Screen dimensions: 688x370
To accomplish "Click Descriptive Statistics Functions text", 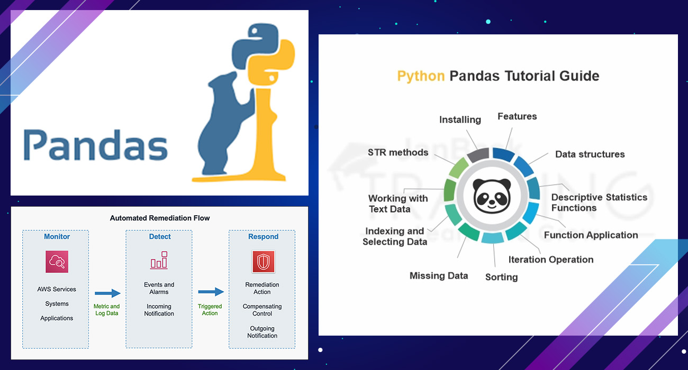I will point(599,202).
